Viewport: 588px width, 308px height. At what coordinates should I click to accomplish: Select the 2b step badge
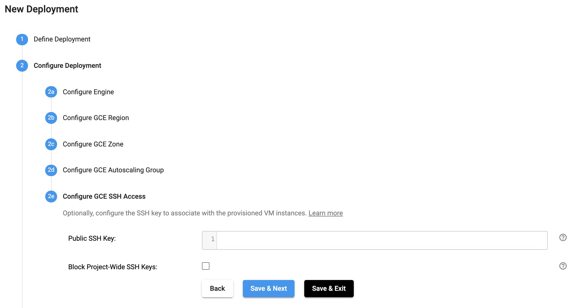tap(51, 118)
